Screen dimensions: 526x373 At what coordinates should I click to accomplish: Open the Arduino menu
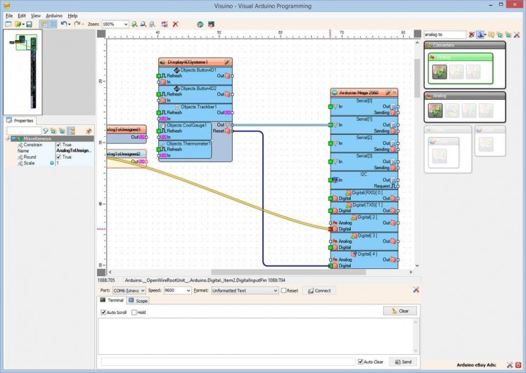[x=54, y=15]
